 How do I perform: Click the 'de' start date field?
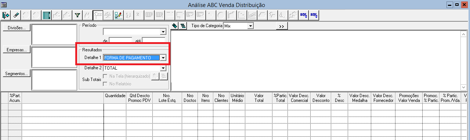point(120,40)
